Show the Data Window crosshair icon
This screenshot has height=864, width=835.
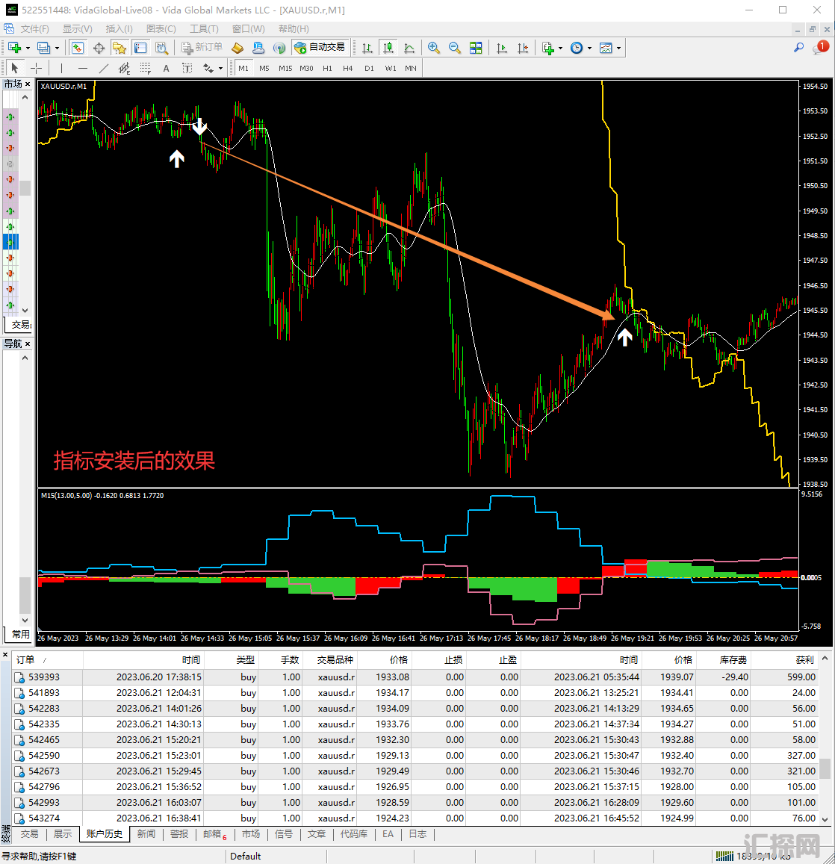[99, 48]
